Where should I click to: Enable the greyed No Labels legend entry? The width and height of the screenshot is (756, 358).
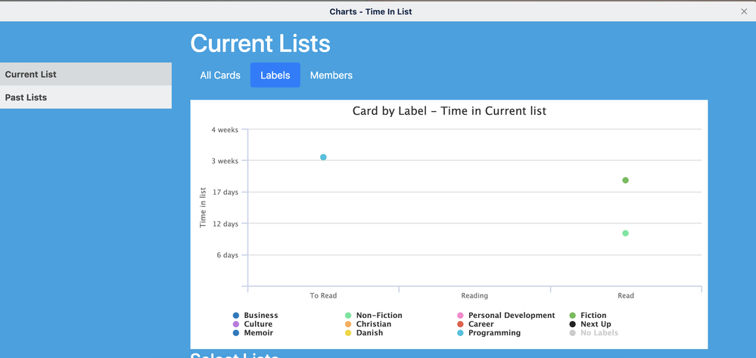point(594,333)
